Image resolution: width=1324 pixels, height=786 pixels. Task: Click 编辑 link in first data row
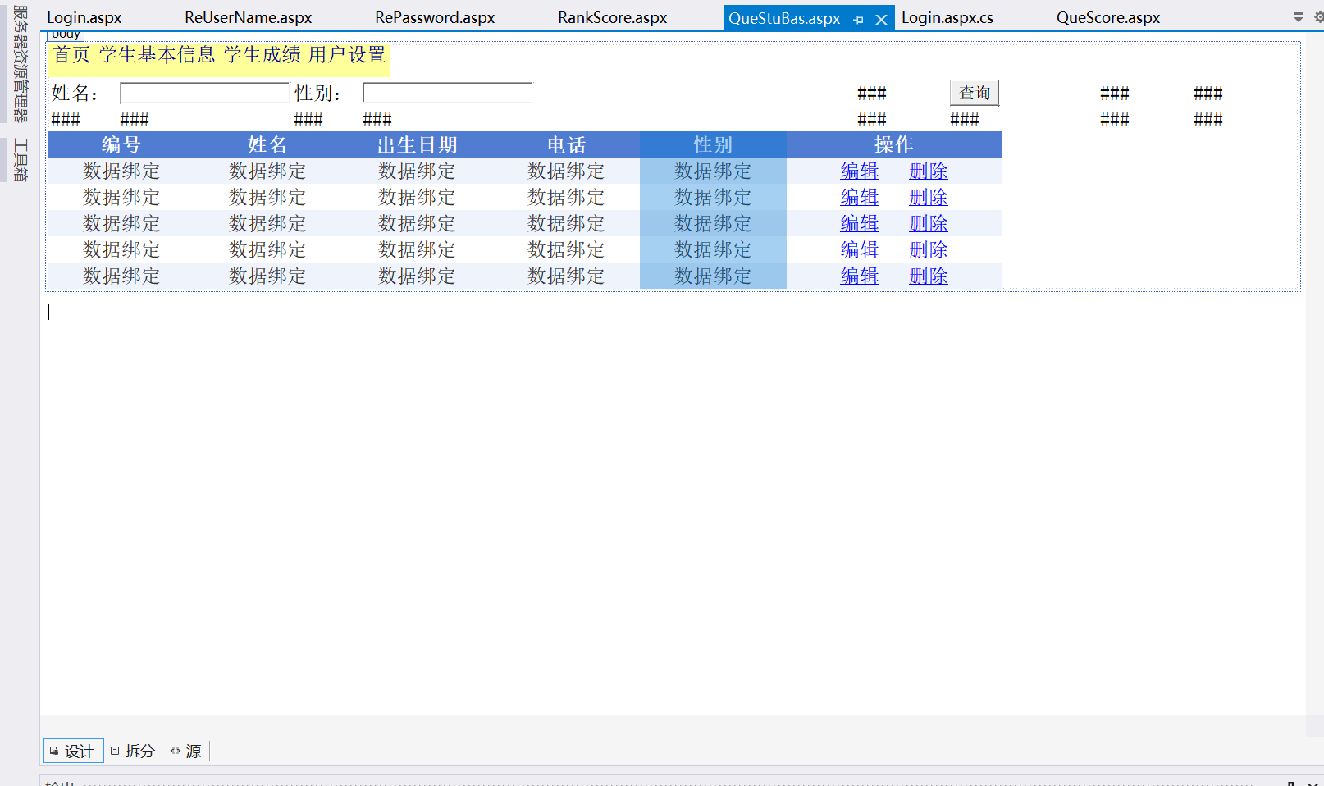pyautogui.click(x=860, y=171)
